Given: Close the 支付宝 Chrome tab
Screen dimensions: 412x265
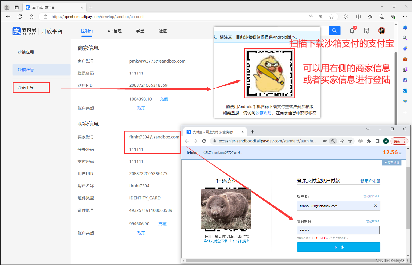Looking at the screenshot, I should [x=242, y=132].
